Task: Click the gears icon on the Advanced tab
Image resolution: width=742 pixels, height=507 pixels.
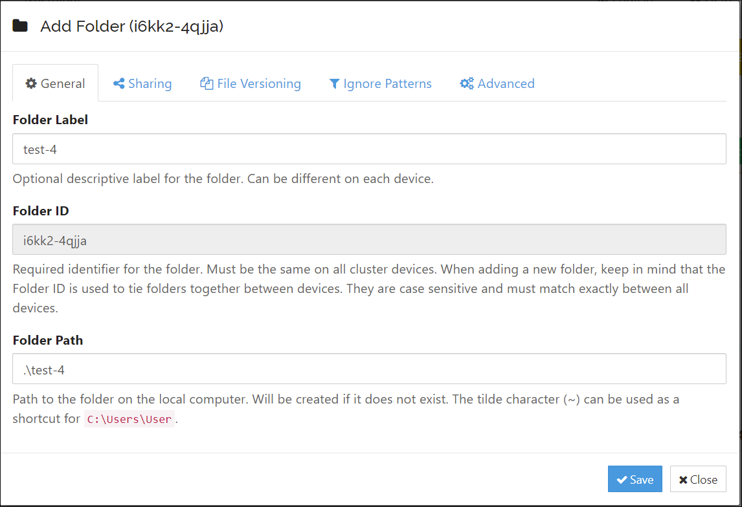Action: click(x=466, y=83)
